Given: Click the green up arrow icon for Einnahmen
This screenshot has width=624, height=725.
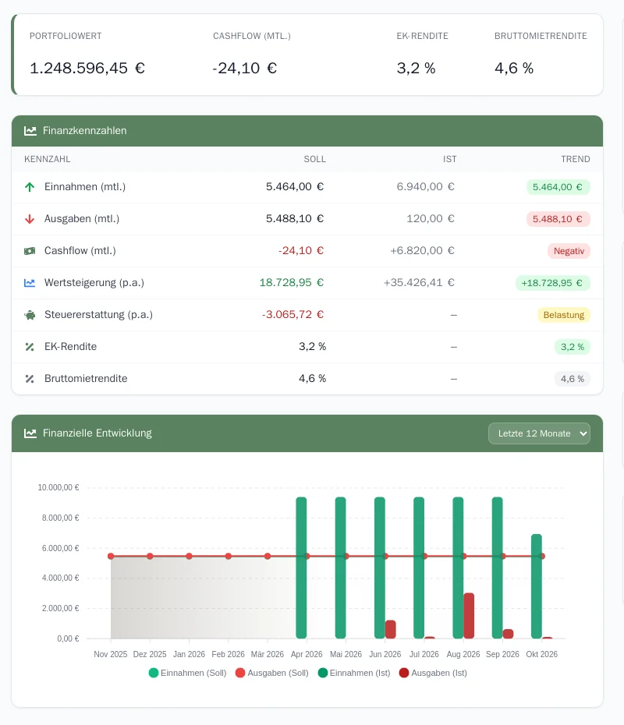Looking at the screenshot, I should tap(30, 187).
